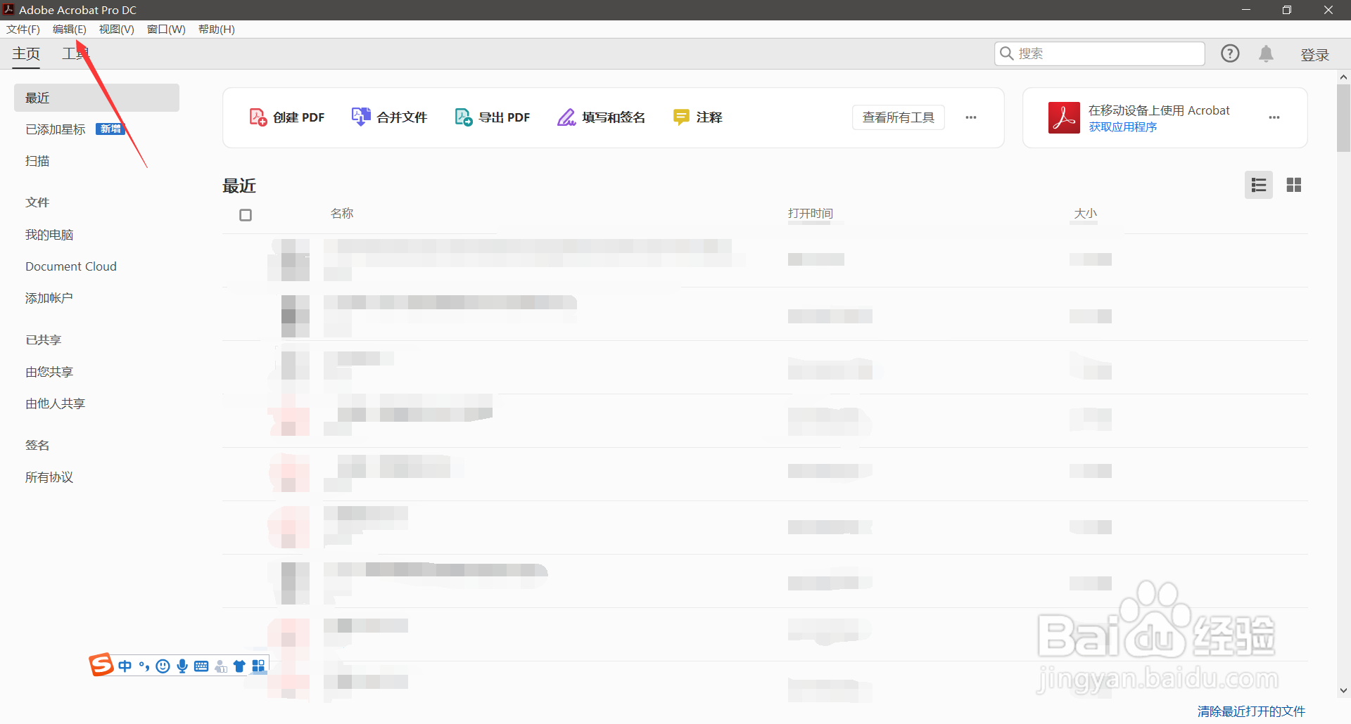
Task: Click the Sogou input method S logo
Action: [101, 664]
